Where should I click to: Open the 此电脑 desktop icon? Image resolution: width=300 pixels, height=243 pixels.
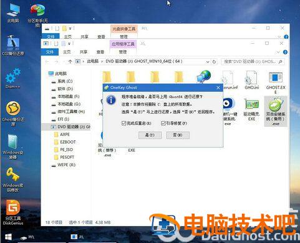pos(13,13)
